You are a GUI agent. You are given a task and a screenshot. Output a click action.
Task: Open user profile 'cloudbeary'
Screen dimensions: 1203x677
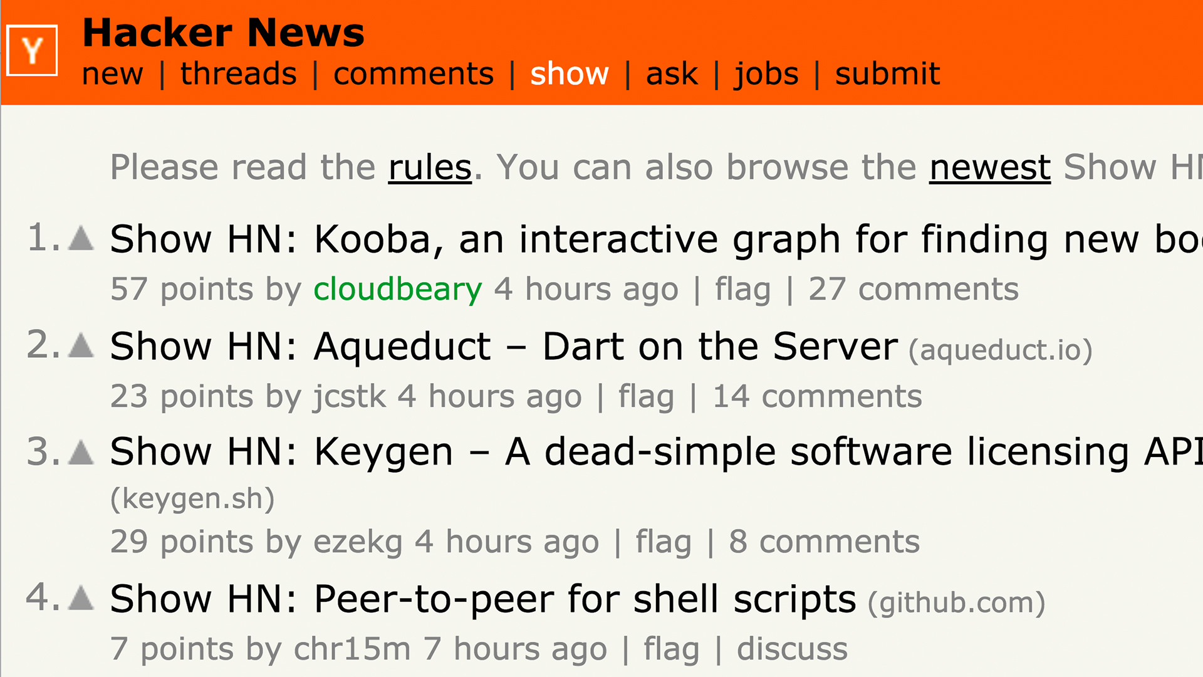(x=398, y=289)
